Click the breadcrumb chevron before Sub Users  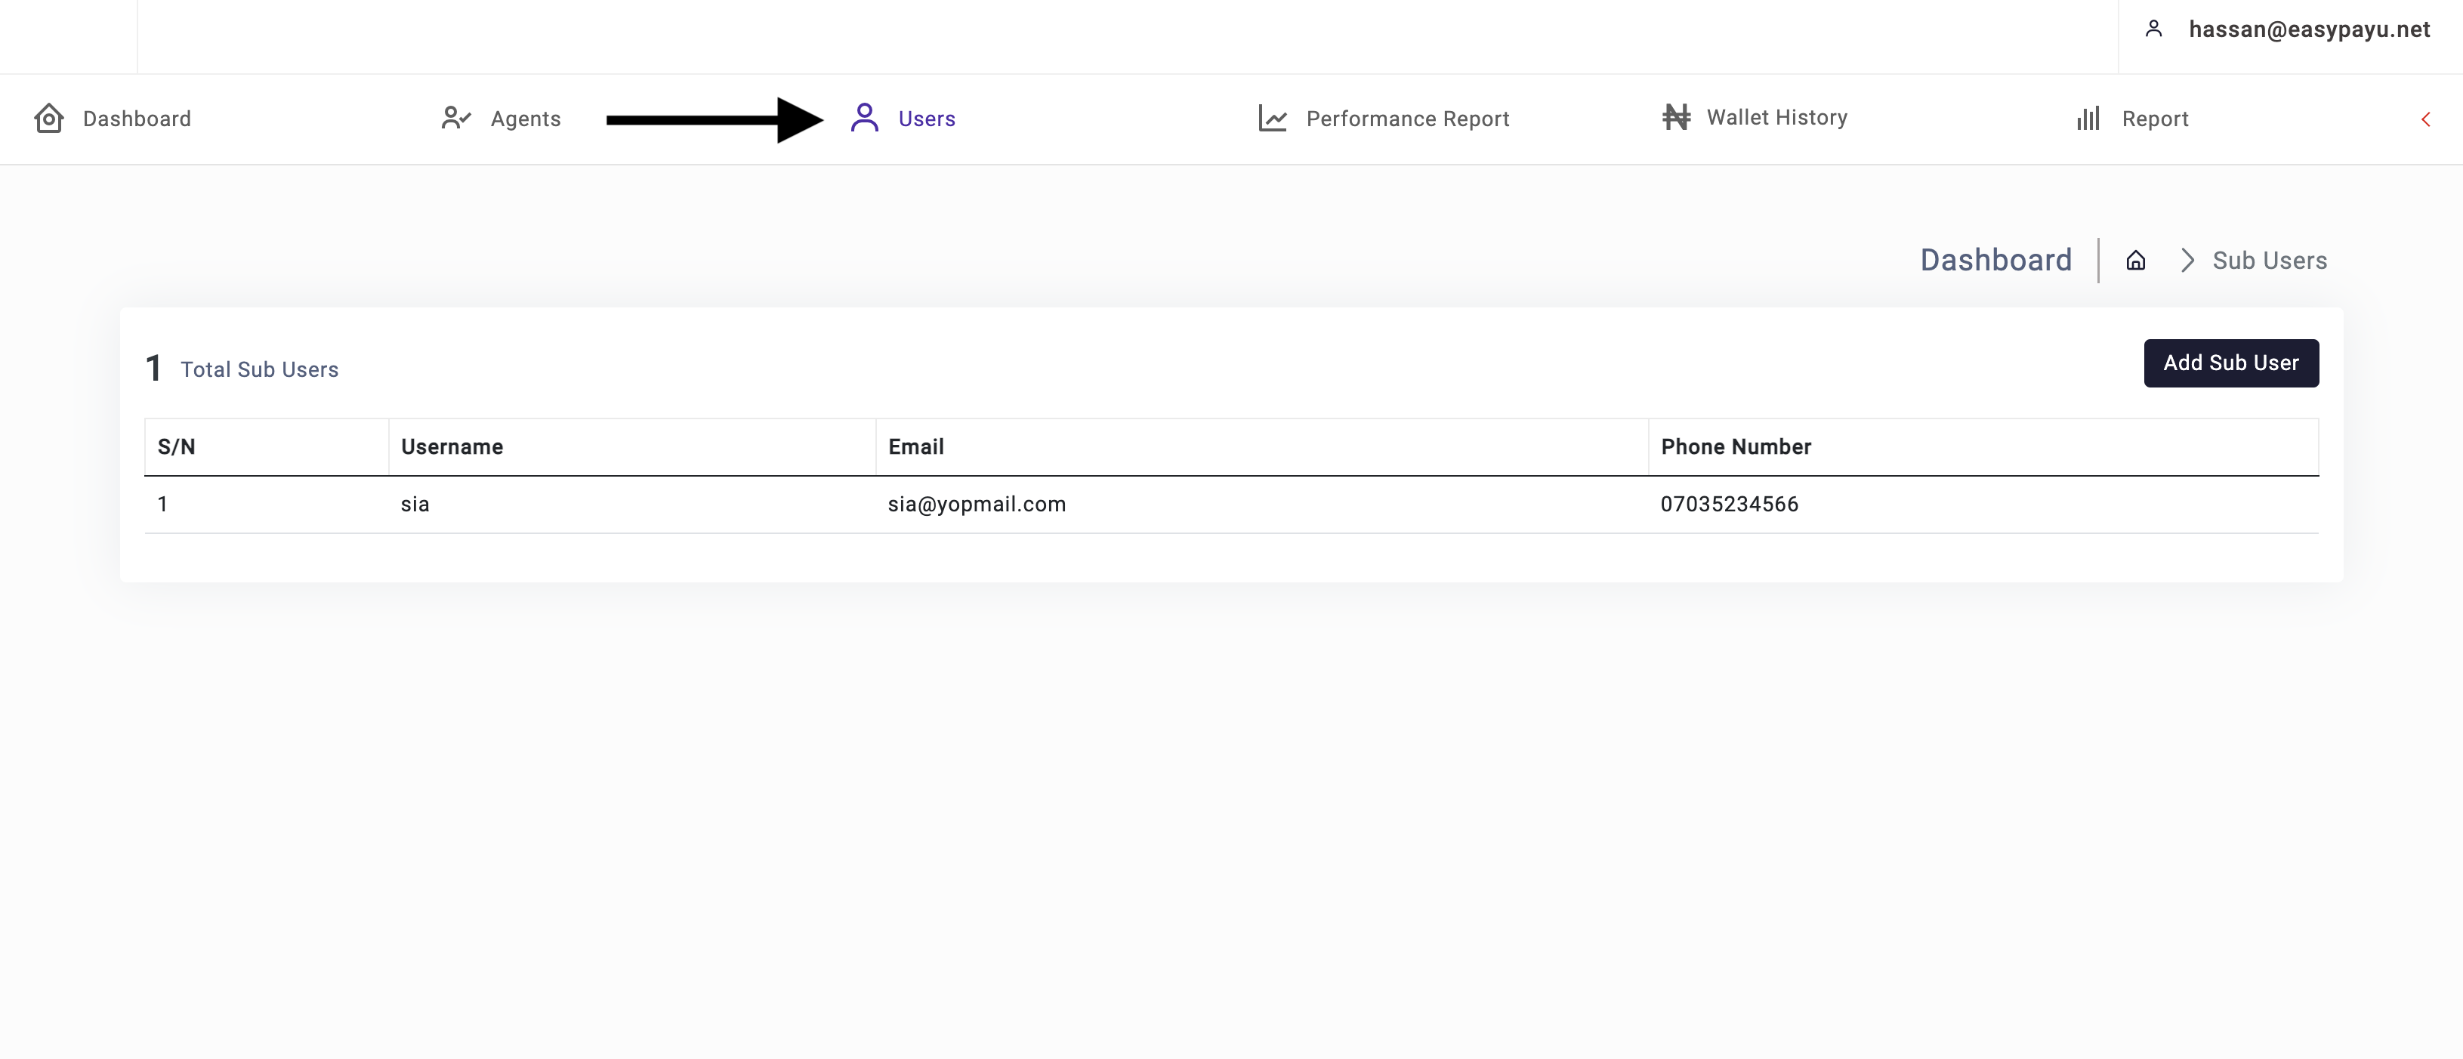pos(2187,260)
